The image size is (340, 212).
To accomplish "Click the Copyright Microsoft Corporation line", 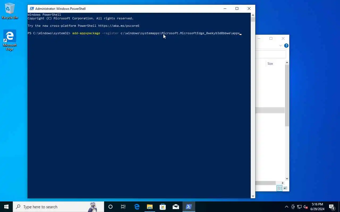I will 80,18.
